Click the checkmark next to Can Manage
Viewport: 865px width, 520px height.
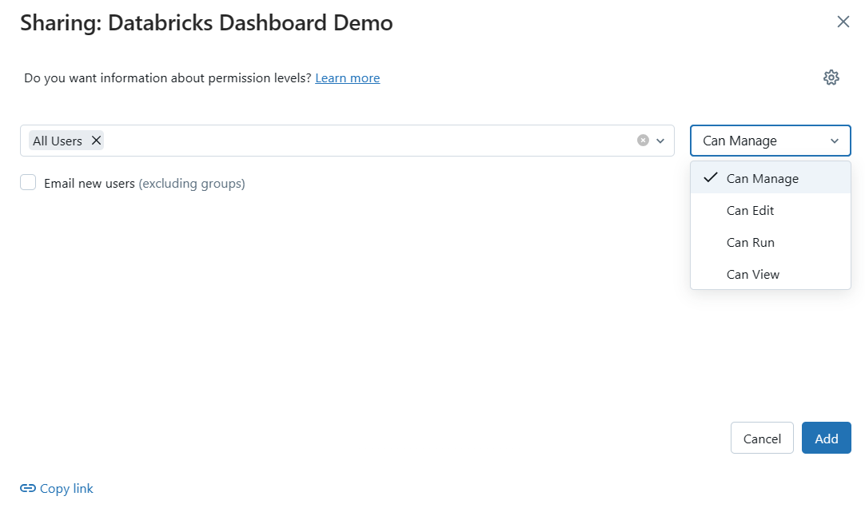[710, 178]
